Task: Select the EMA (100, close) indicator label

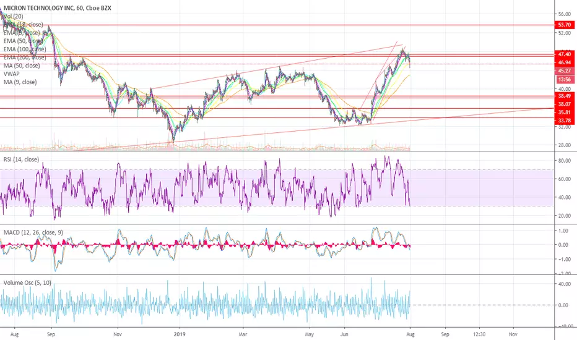Action: (x=25, y=49)
